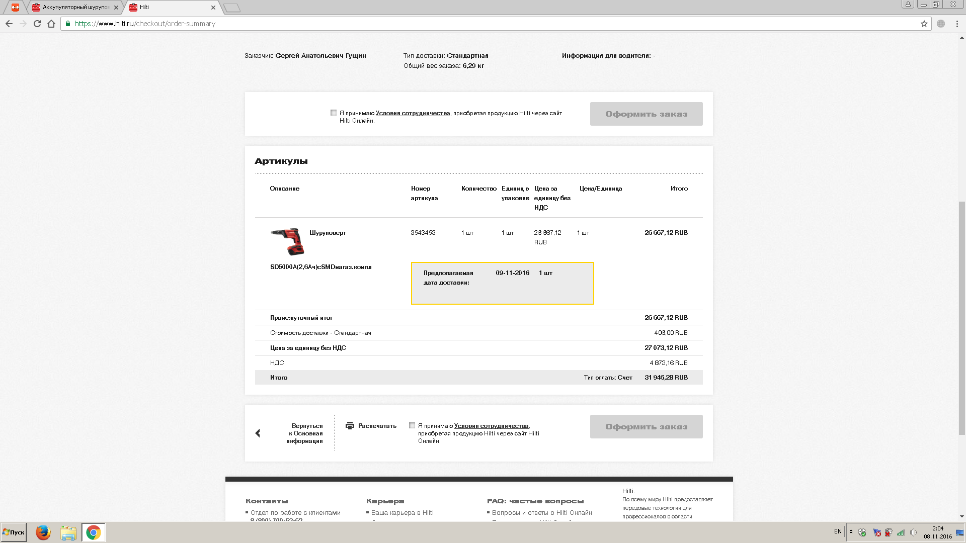Open Вопросы и ответы о Hilti Онлайн link

pos(542,513)
